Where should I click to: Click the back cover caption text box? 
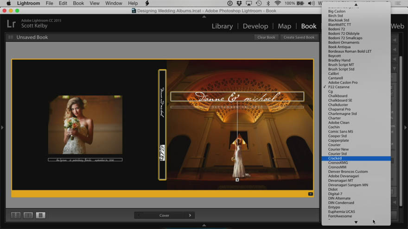point(85,160)
